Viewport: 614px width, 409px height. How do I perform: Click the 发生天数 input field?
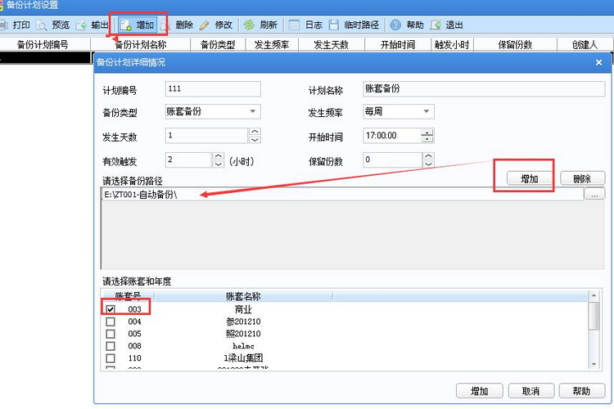click(x=207, y=136)
